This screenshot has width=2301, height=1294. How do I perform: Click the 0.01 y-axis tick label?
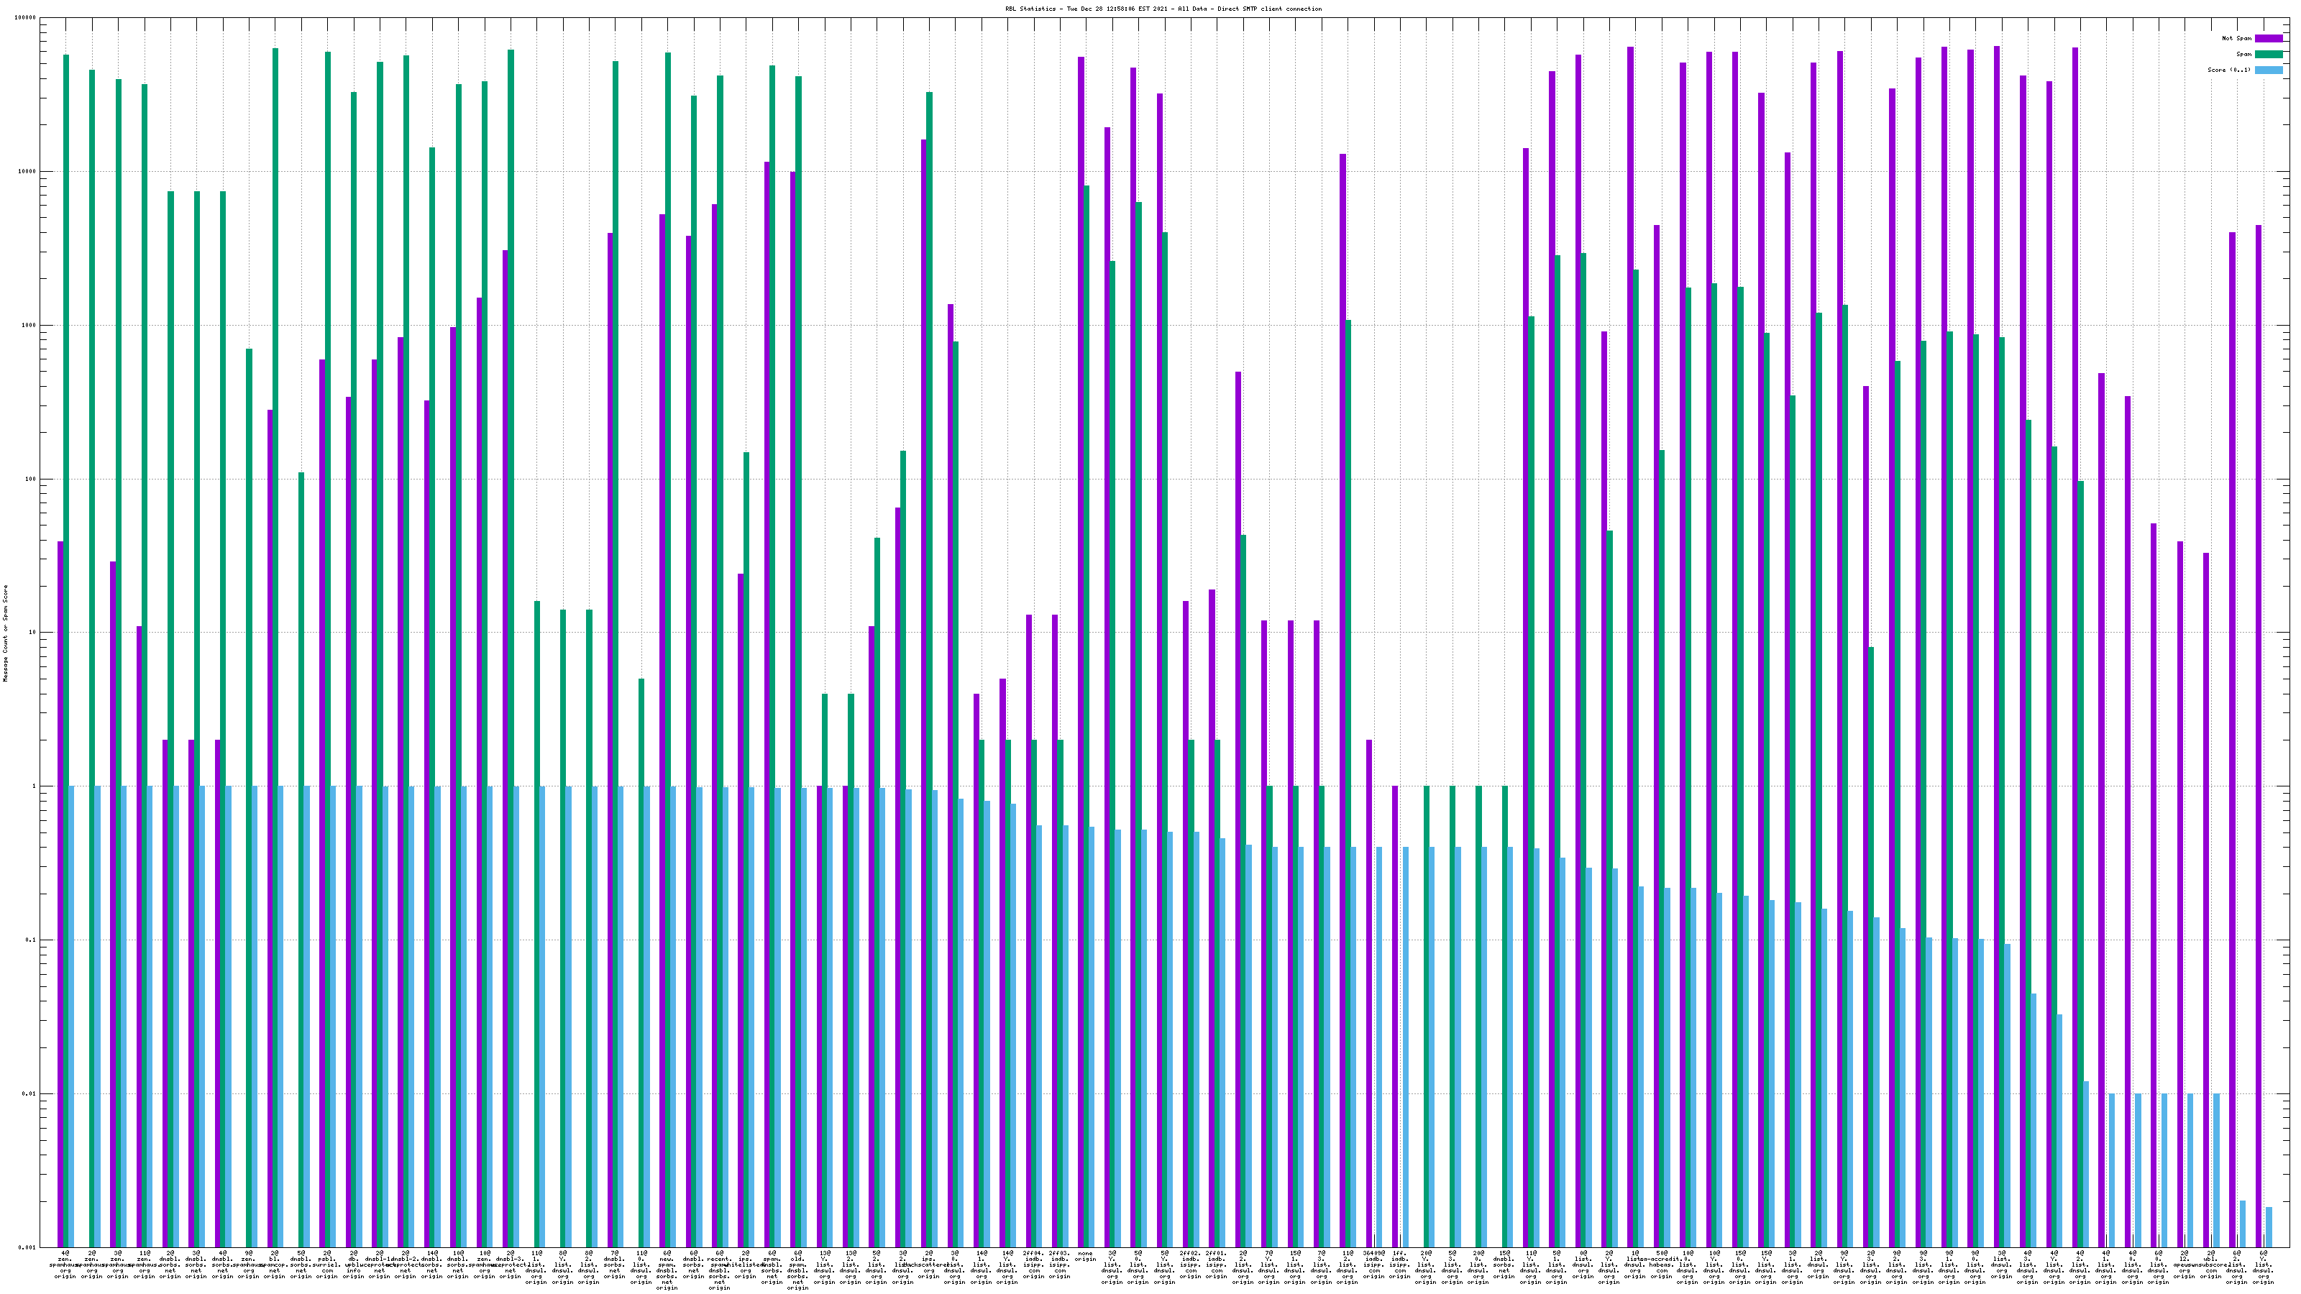point(29,1094)
